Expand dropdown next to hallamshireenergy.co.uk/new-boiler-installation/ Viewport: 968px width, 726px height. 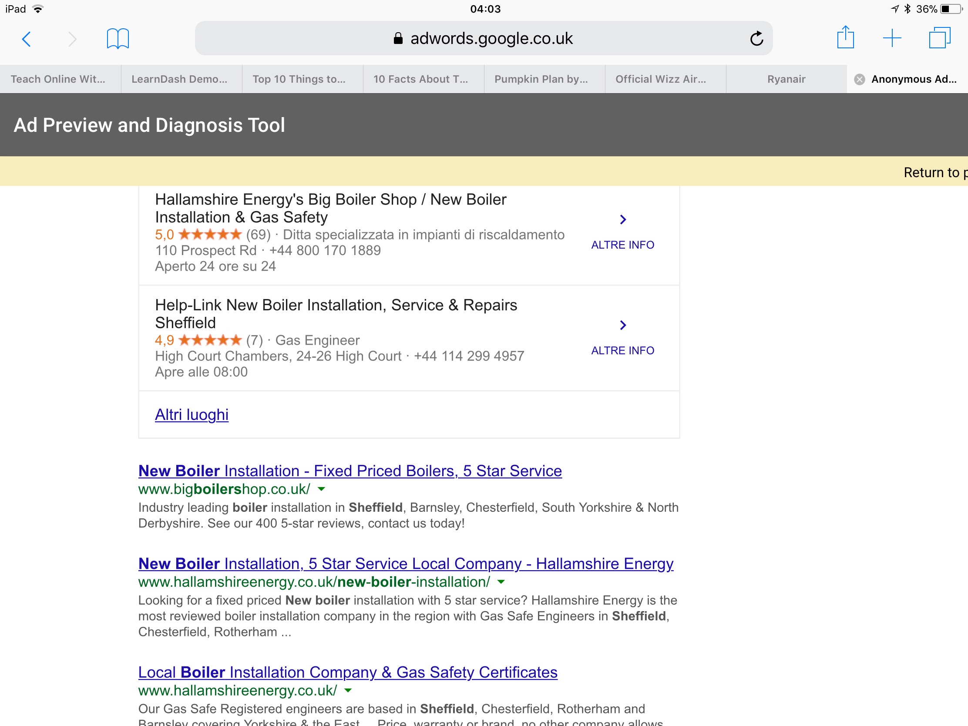coord(501,582)
